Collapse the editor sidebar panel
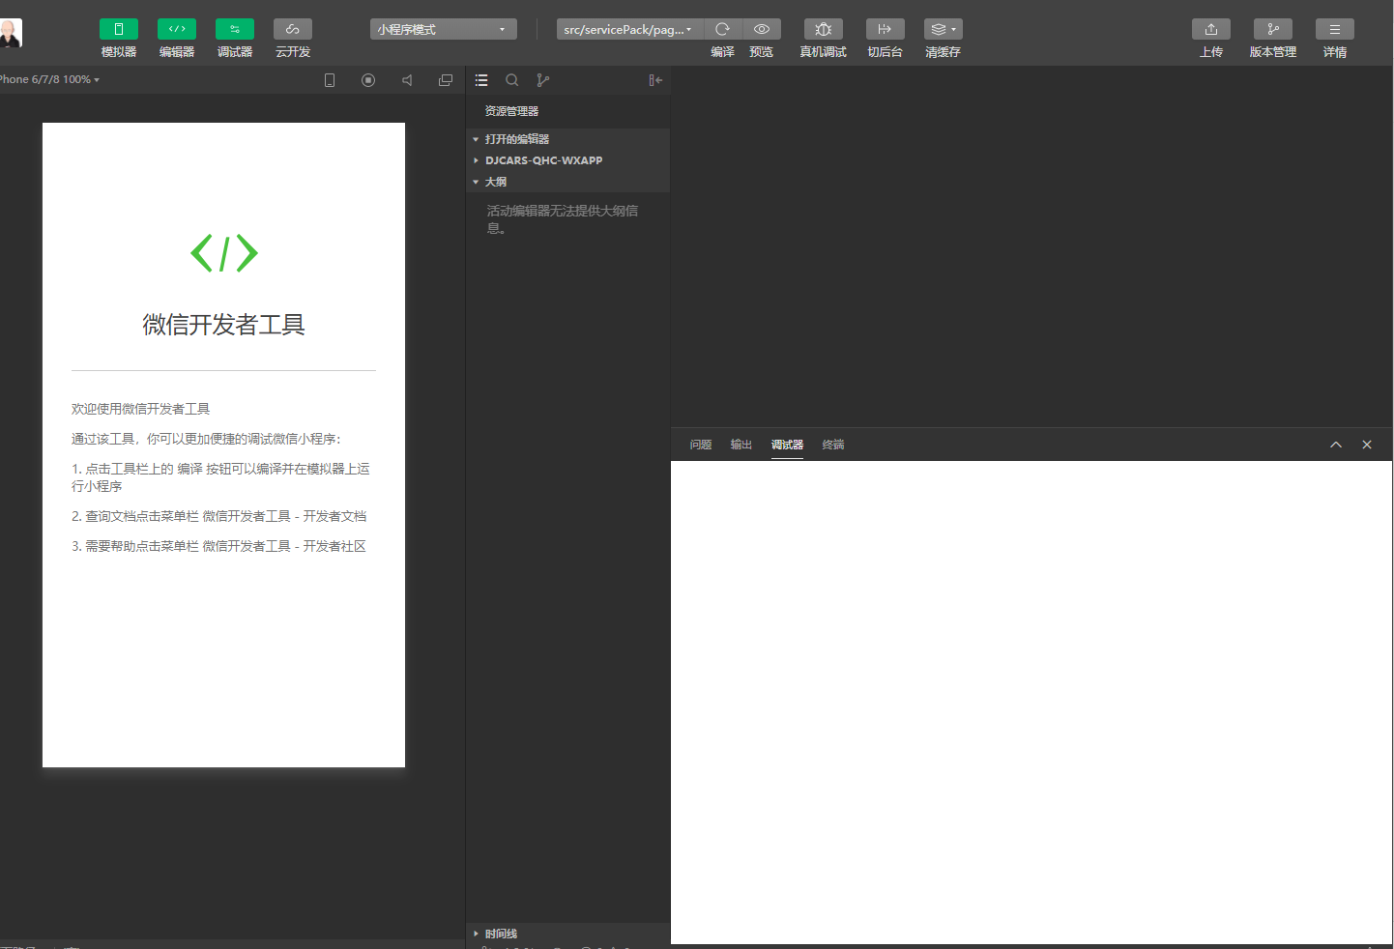This screenshot has width=1394, height=949. [x=655, y=80]
